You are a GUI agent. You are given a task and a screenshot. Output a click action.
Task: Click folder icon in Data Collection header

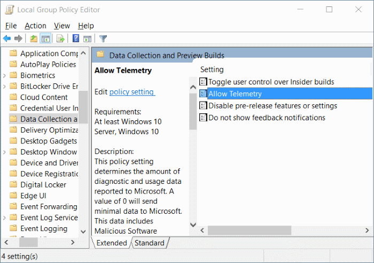pyautogui.click(x=100, y=54)
